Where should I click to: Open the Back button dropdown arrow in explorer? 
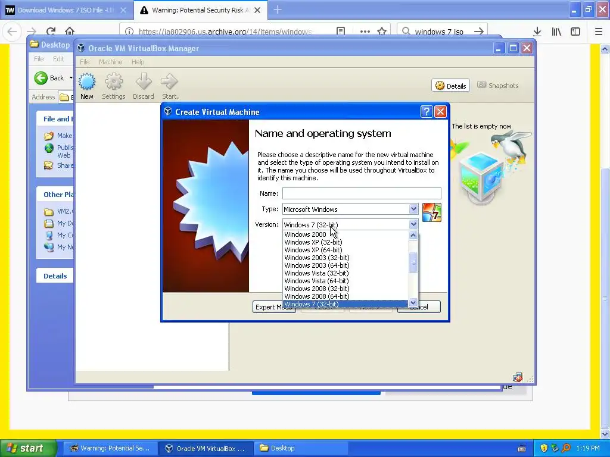click(71, 78)
